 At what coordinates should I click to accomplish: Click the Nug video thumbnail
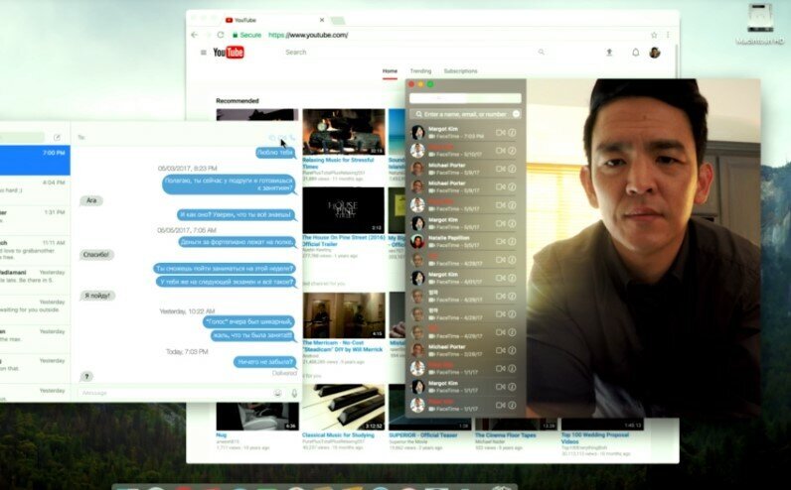click(x=257, y=416)
